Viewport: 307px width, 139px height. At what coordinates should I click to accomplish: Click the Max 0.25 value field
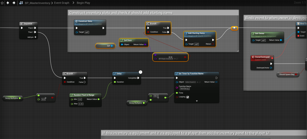pyautogui.click(x=80, y=104)
